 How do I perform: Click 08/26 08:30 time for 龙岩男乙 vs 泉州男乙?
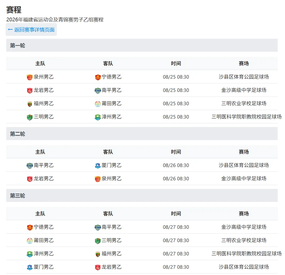coord(176,179)
